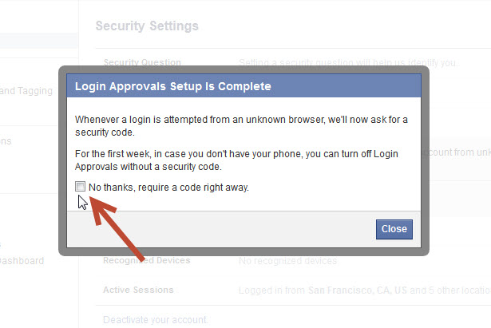Expand the Recognized Devices row
Viewport: 491px width, 328px height.
pos(147,261)
